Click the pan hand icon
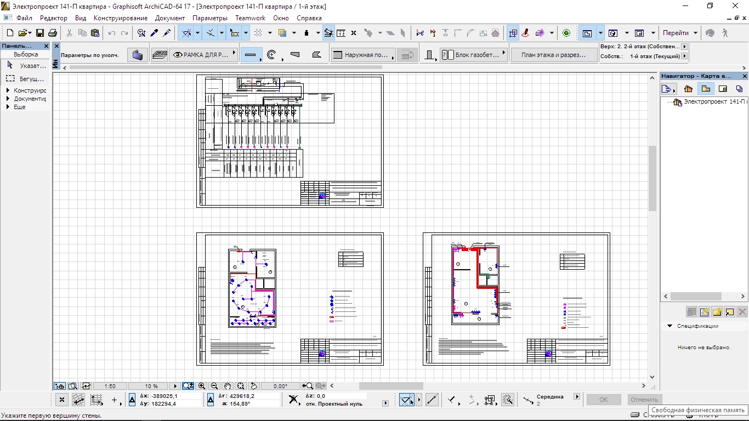The image size is (749, 421). tap(228, 386)
